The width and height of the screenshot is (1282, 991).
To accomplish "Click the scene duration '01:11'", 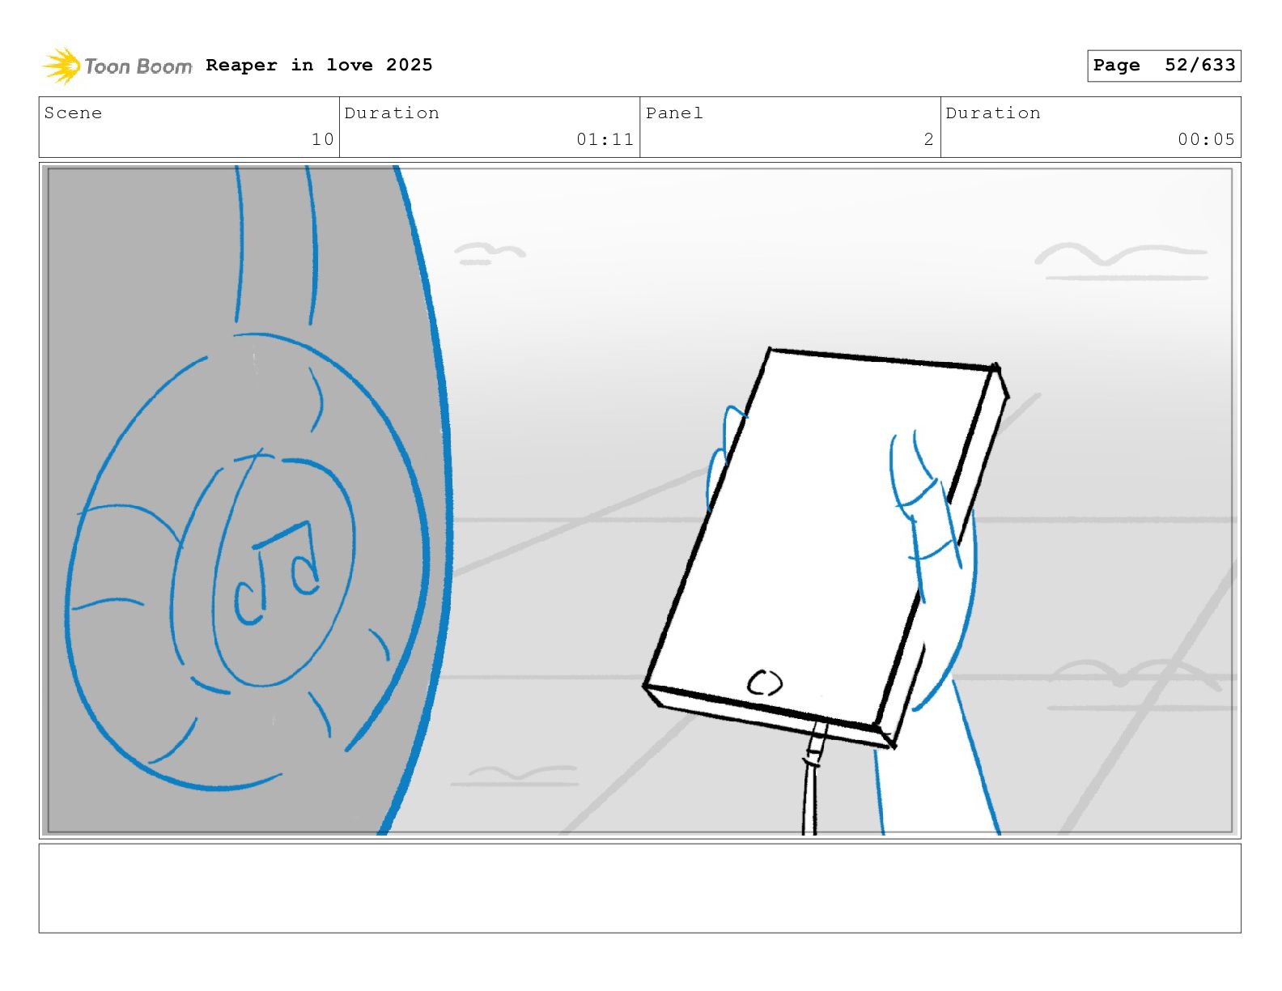I will click(x=605, y=139).
